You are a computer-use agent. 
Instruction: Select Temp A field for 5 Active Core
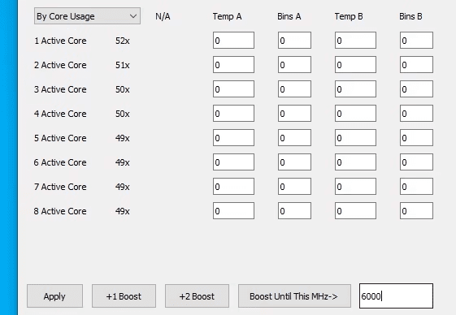pos(233,138)
